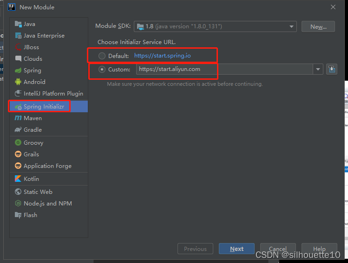Select Node.js and NPM label
The width and height of the screenshot is (348, 263).
[x=48, y=204]
